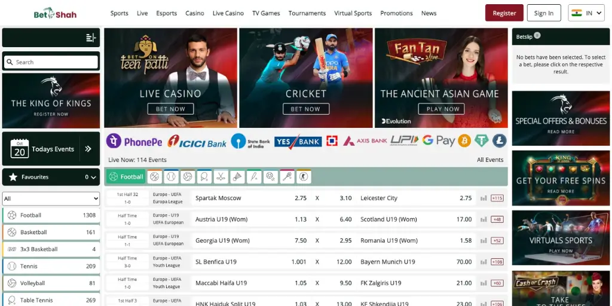
Task: Select the Football live tab
Action: (126, 177)
